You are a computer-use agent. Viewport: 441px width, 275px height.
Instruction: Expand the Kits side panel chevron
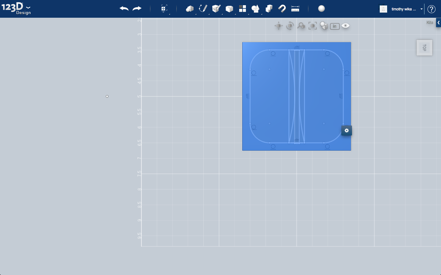tap(439, 23)
